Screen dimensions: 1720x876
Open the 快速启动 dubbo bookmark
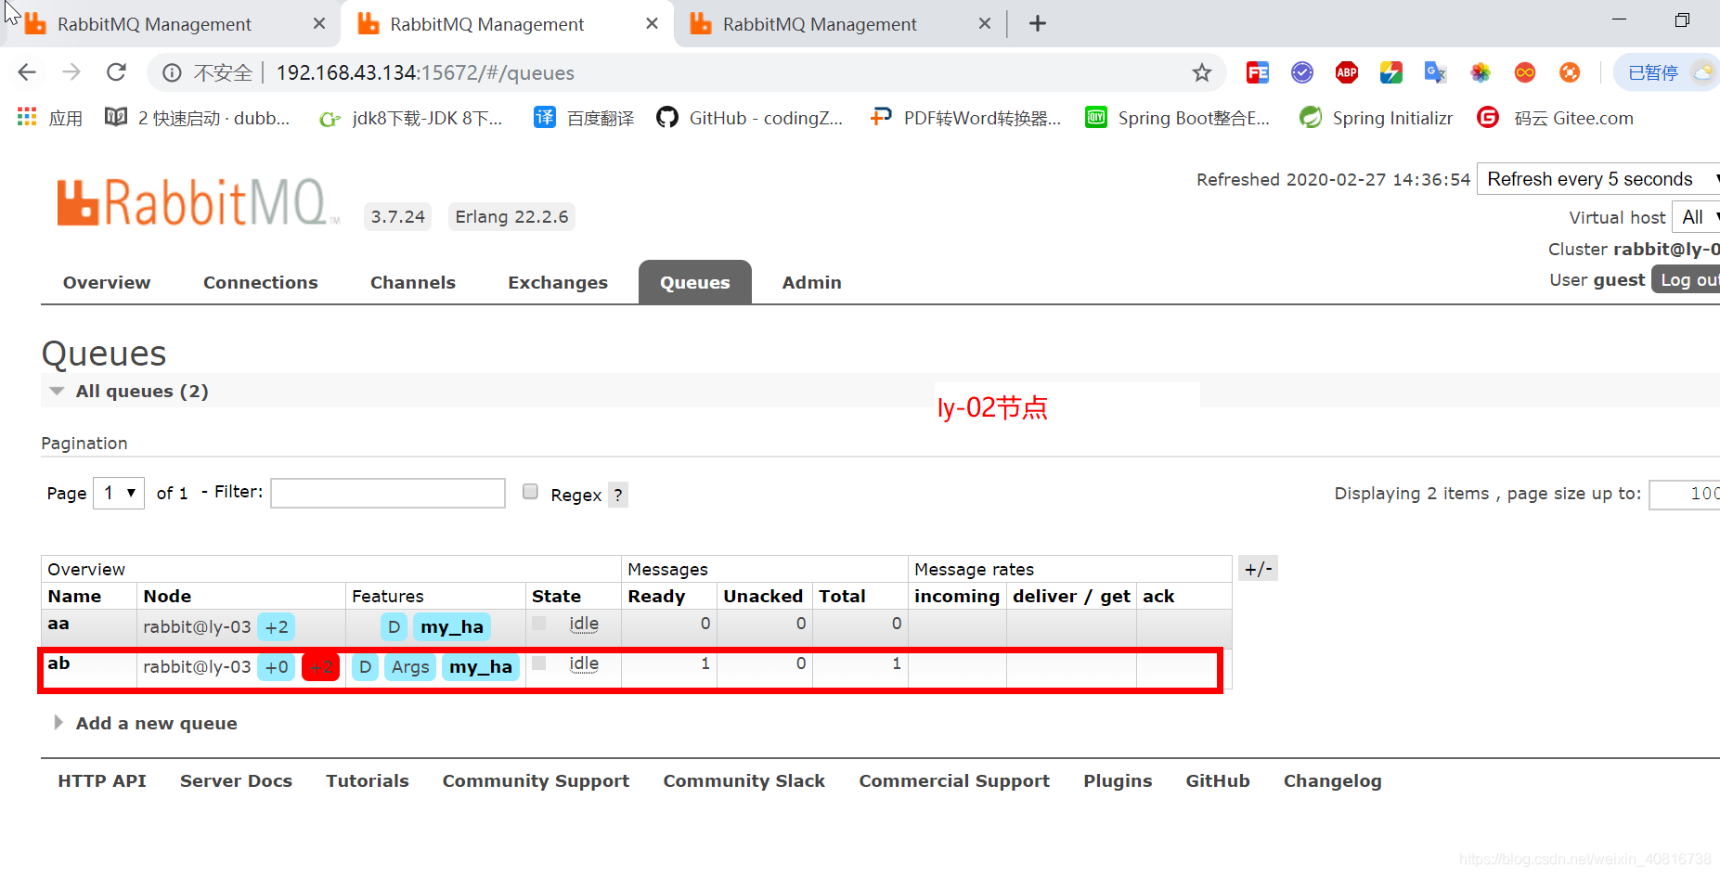point(198,118)
